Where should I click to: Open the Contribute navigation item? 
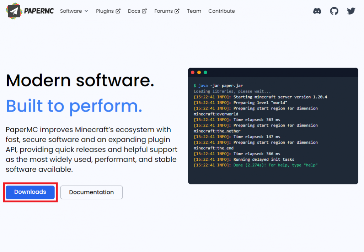coord(221,11)
